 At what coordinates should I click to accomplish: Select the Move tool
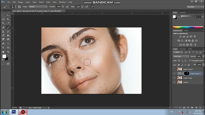tap(8, 15)
